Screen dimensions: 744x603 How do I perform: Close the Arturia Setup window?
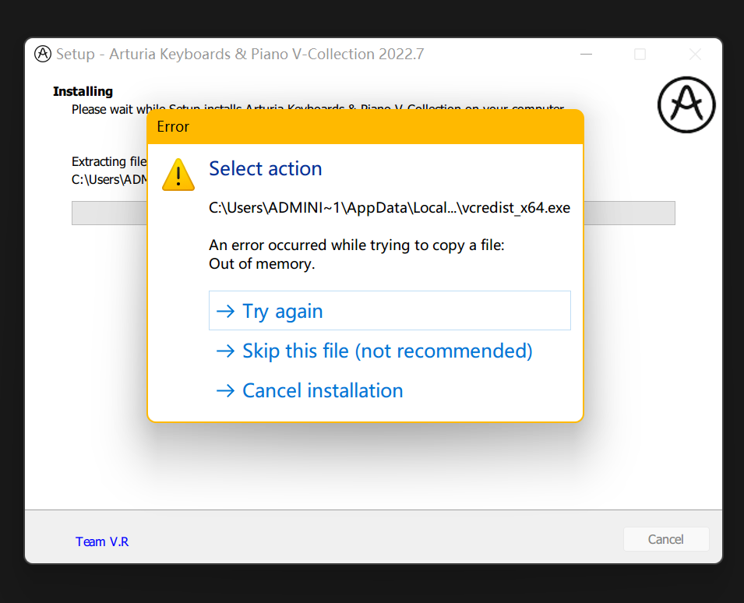pos(695,54)
